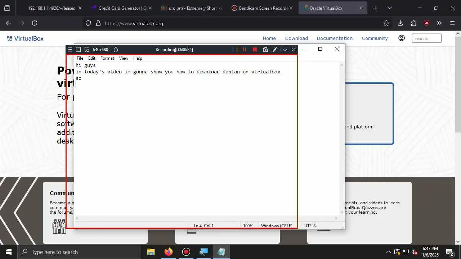
Task: Open Bandicam from the taskbar
Action: (x=186, y=252)
